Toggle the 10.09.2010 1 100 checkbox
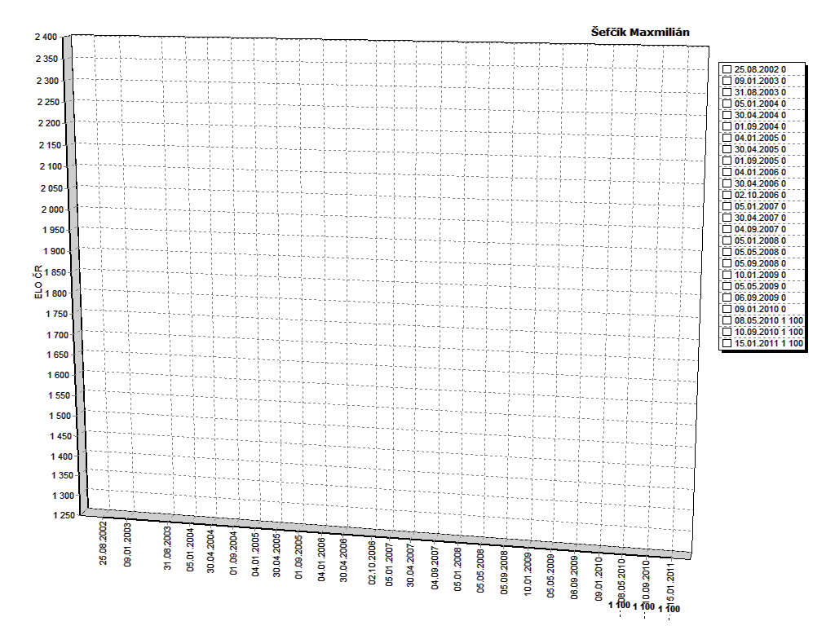835x626 pixels. click(x=727, y=332)
